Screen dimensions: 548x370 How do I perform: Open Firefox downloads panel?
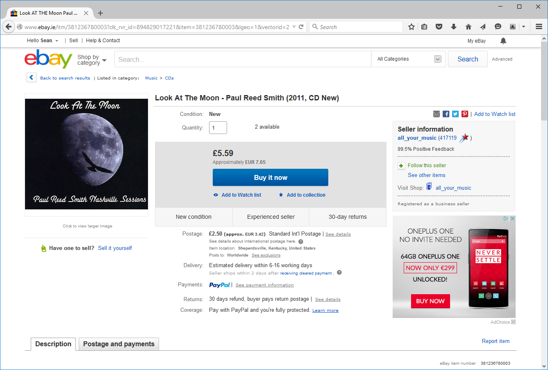click(454, 26)
